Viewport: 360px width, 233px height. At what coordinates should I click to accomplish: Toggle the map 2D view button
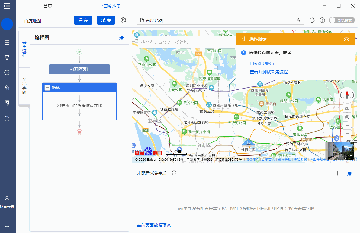[x=347, y=108]
